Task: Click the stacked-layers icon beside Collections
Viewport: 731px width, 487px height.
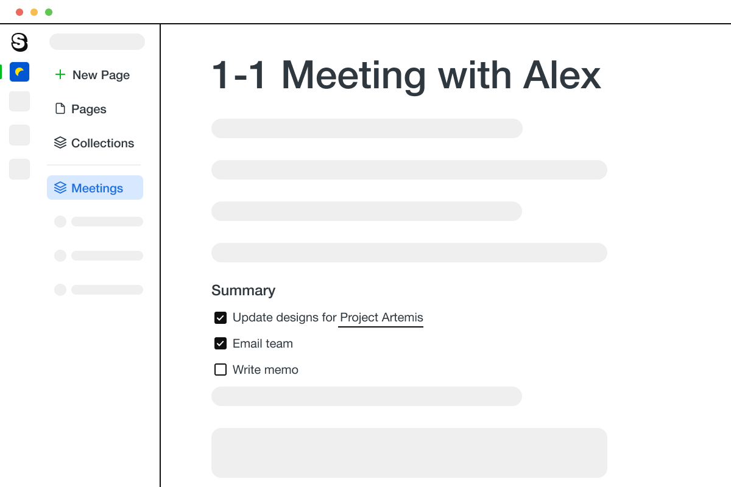Action: click(60, 142)
